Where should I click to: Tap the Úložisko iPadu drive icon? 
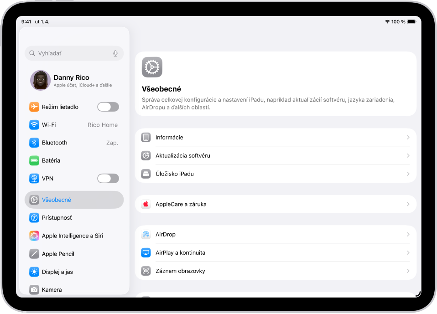[x=146, y=174]
